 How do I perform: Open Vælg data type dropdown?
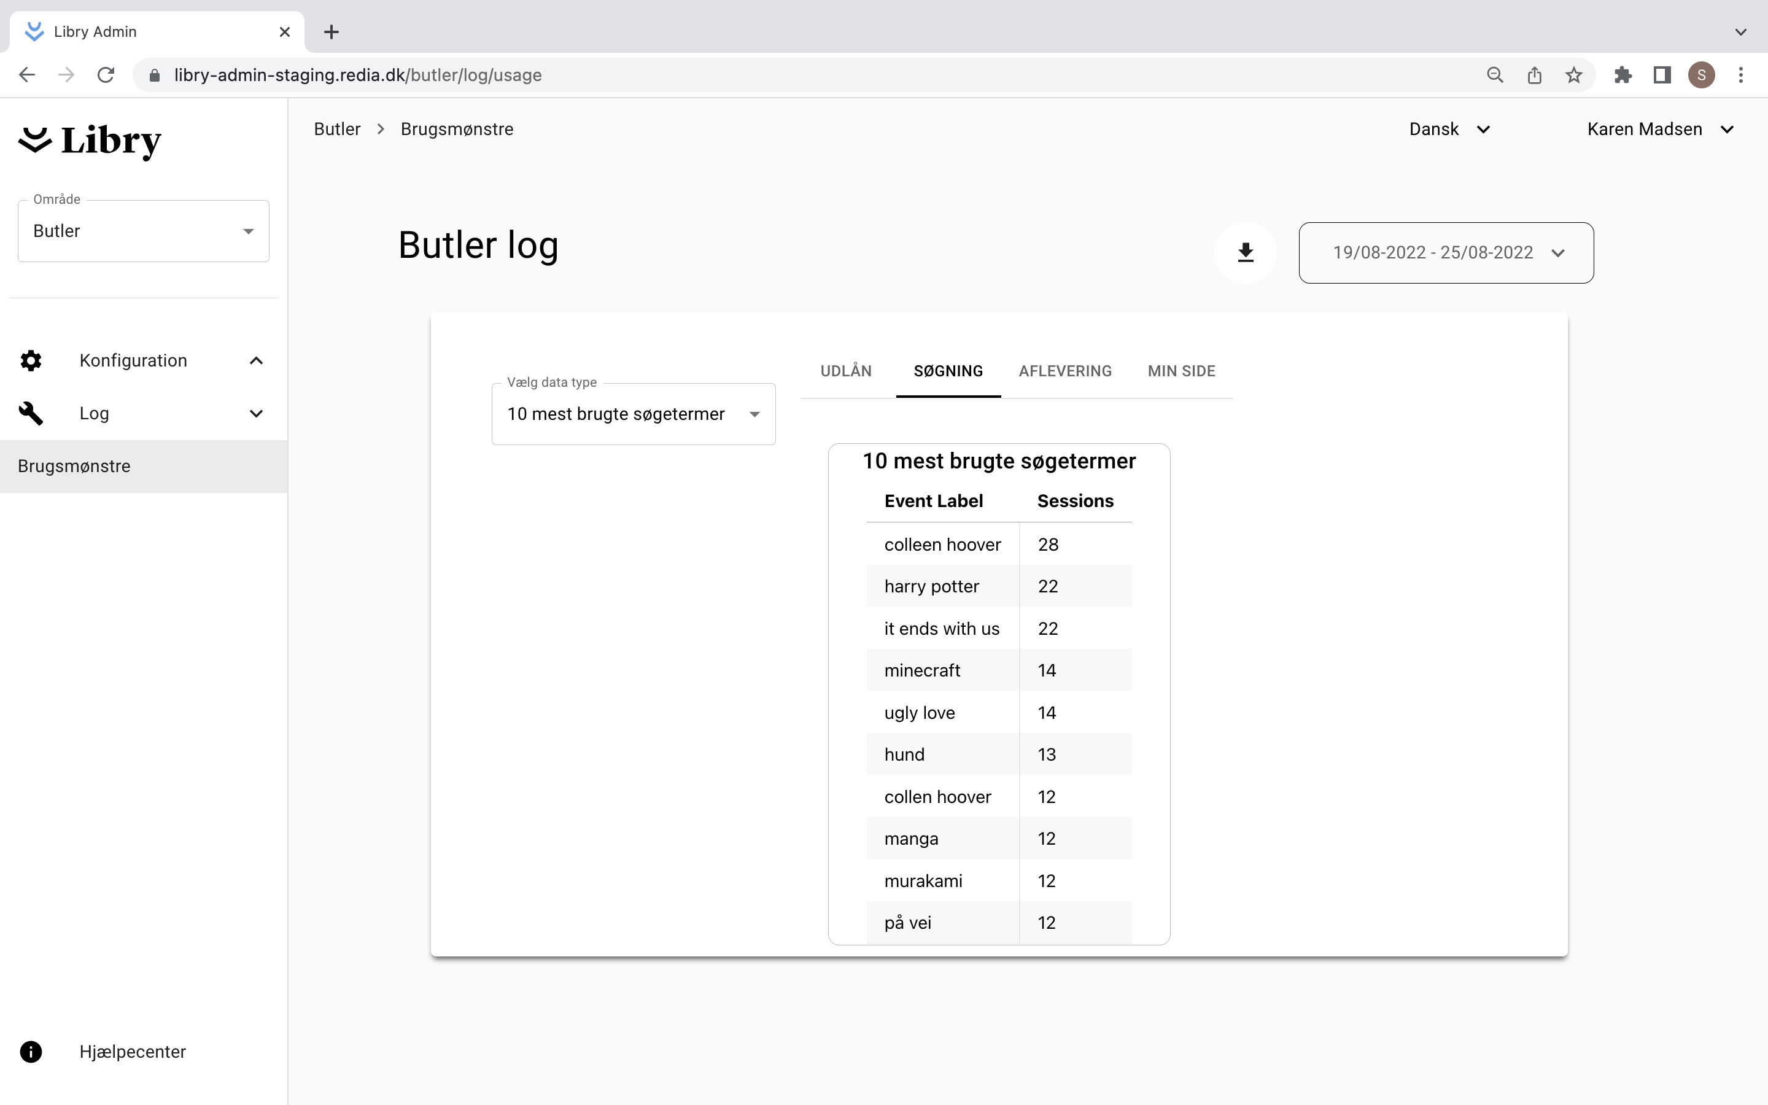(633, 414)
